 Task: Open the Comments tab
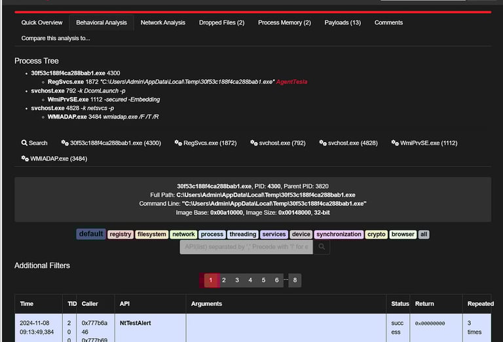coord(388,23)
